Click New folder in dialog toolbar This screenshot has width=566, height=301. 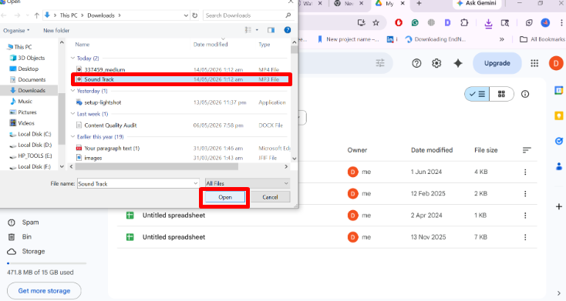click(56, 31)
